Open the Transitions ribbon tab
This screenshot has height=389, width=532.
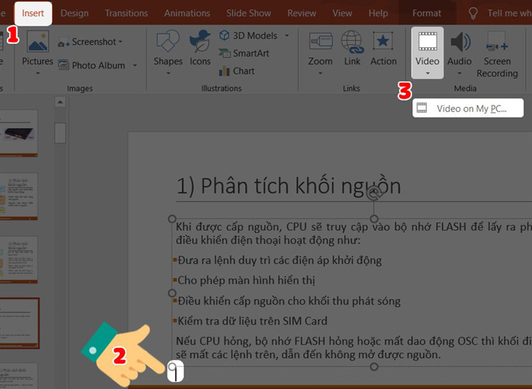click(126, 13)
